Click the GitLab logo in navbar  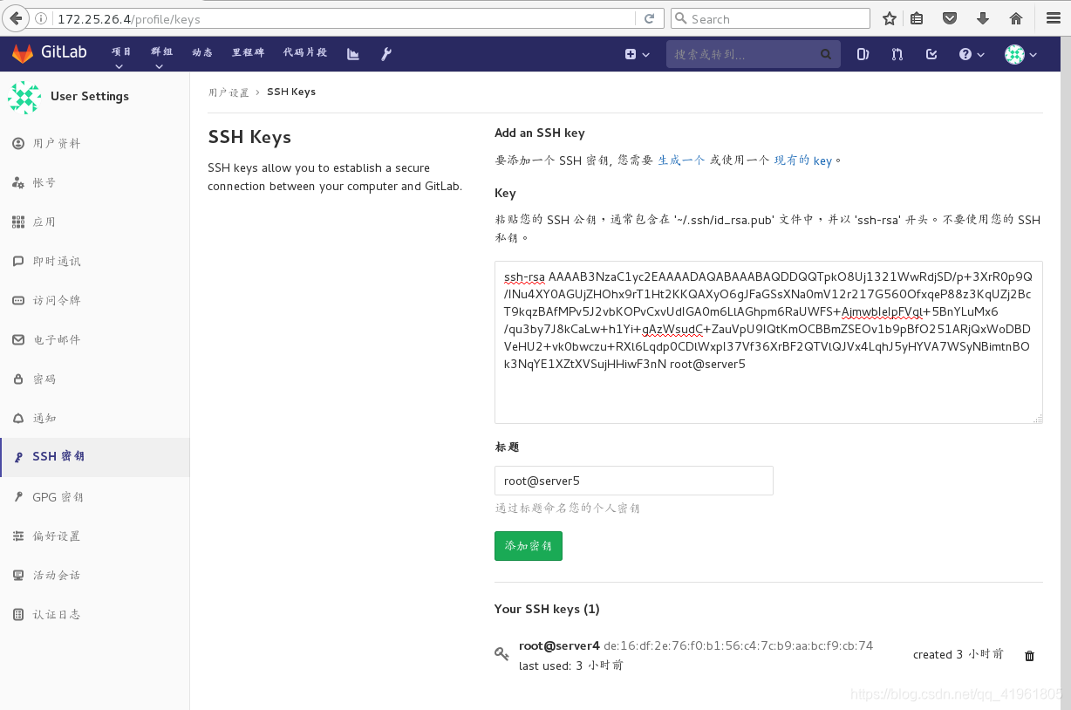[50, 53]
